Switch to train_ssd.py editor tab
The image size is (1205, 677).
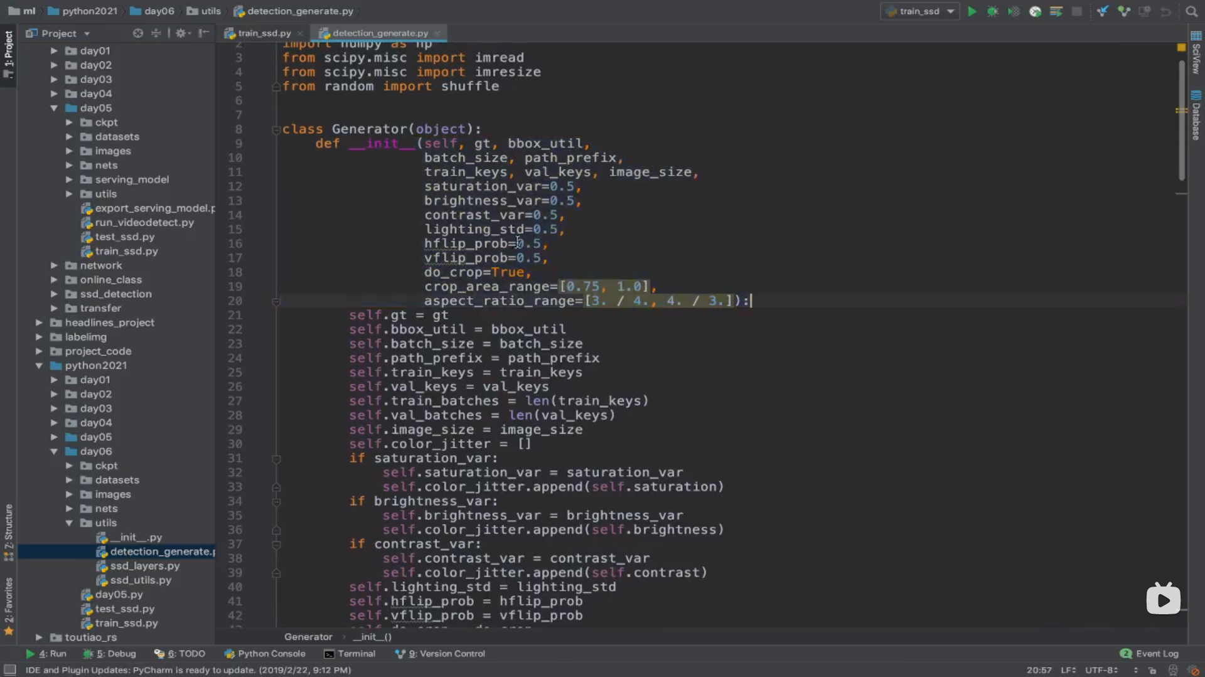coord(264,33)
